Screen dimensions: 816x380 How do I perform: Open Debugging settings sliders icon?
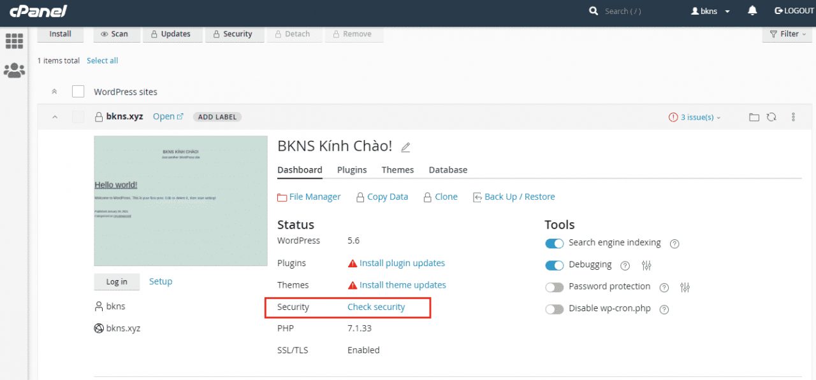pos(646,265)
